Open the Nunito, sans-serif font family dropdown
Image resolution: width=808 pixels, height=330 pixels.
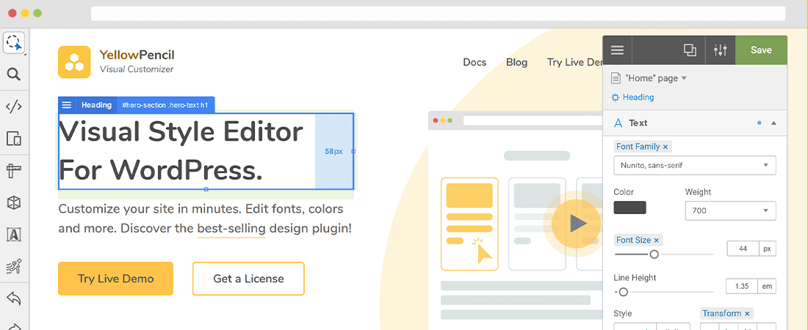(x=695, y=165)
